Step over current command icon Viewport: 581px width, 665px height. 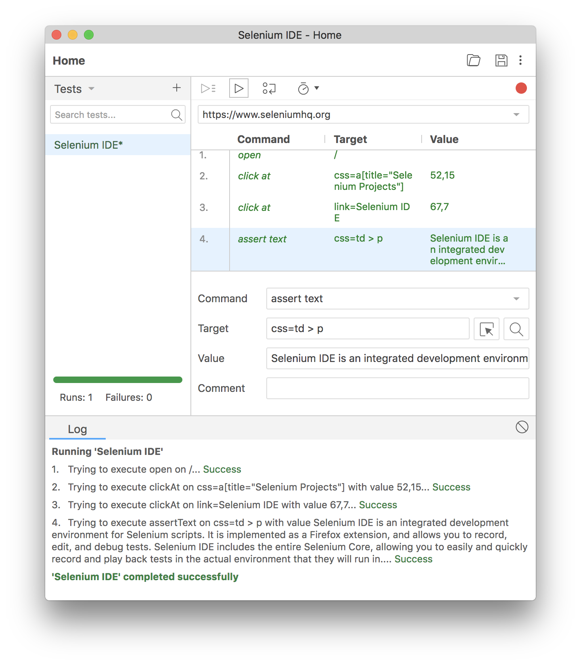click(269, 88)
